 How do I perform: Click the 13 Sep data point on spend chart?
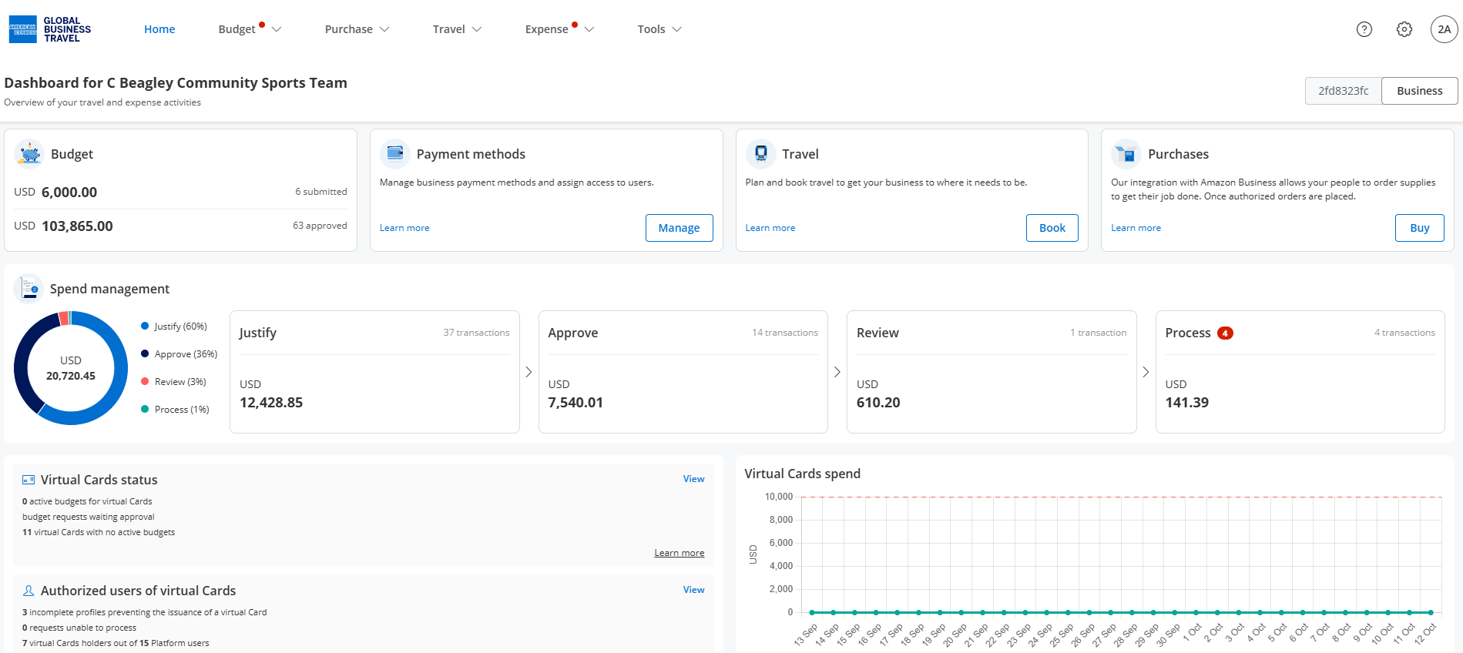click(812, 613)
